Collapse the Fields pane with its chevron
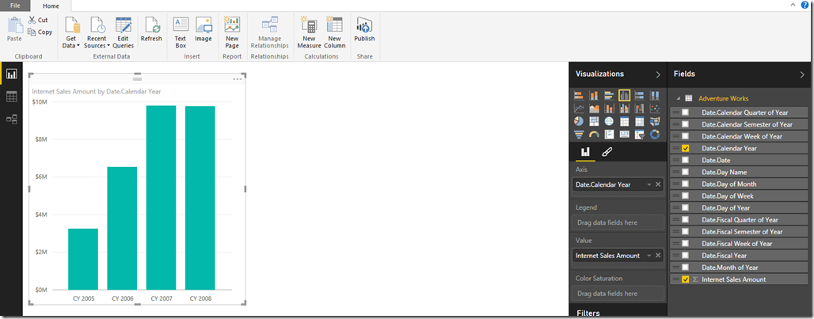 pyautogui.click(x=802, y=74)
